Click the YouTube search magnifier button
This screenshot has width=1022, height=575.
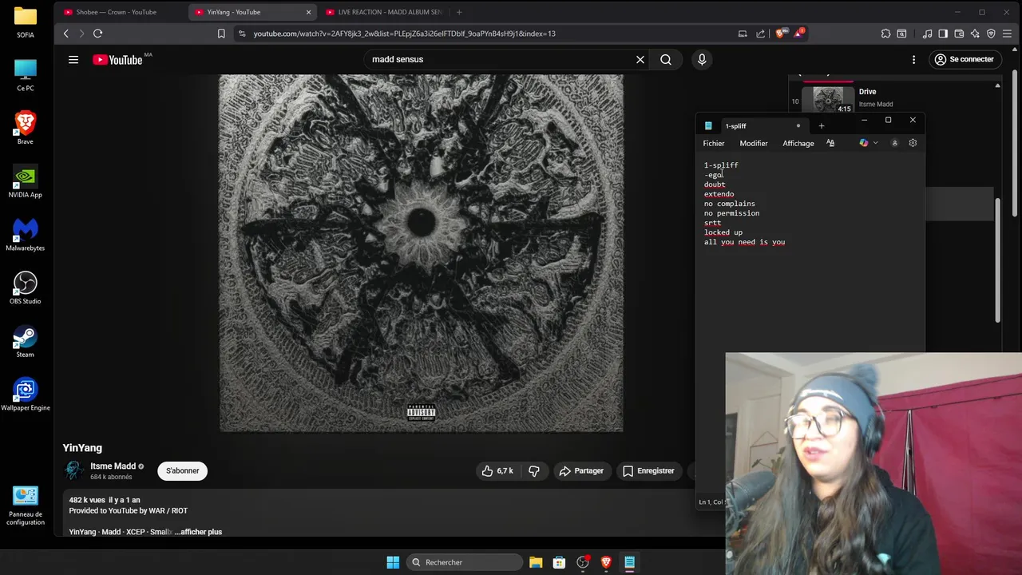pyautogui.click(x=666, y=59)
